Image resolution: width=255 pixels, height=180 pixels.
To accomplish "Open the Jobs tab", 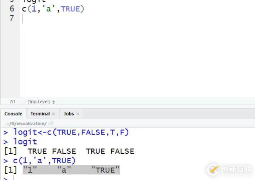I will (x=69, y=114).
